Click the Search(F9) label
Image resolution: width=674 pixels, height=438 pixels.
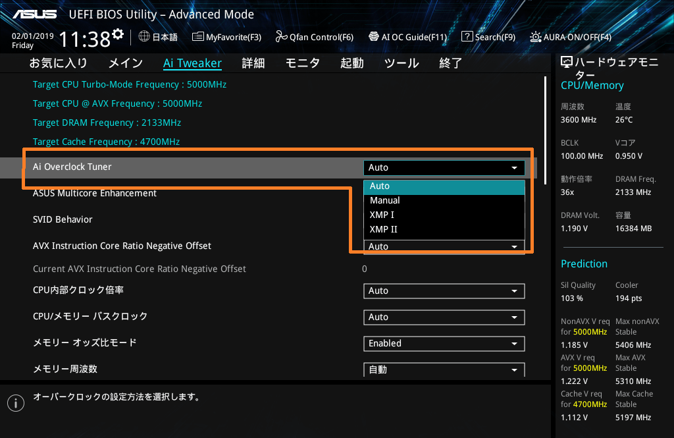[x=495, y=37]
